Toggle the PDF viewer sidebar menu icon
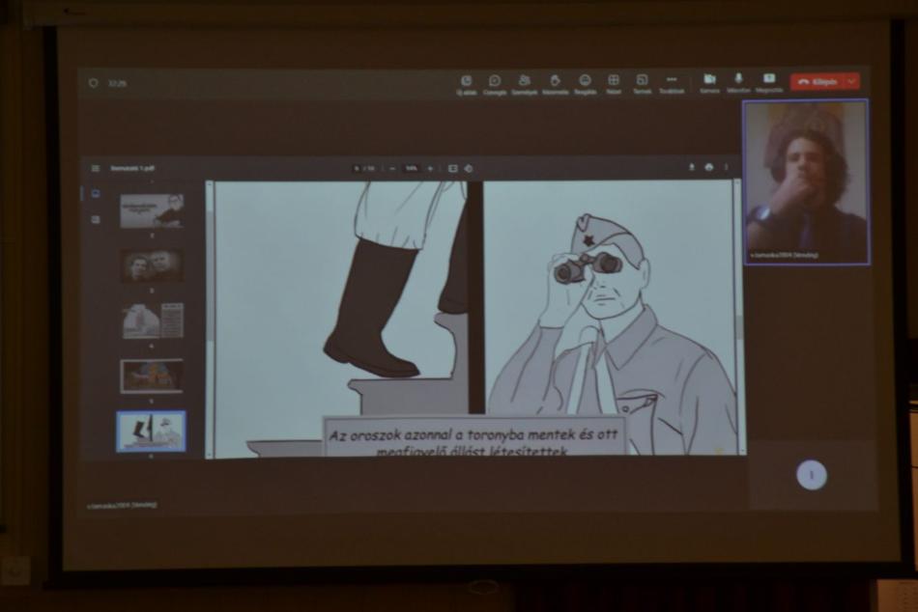918x612 pixels. 96,169
